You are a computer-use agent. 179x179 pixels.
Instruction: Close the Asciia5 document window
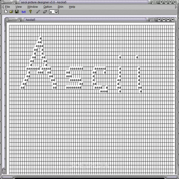click(x=173, y=19)
